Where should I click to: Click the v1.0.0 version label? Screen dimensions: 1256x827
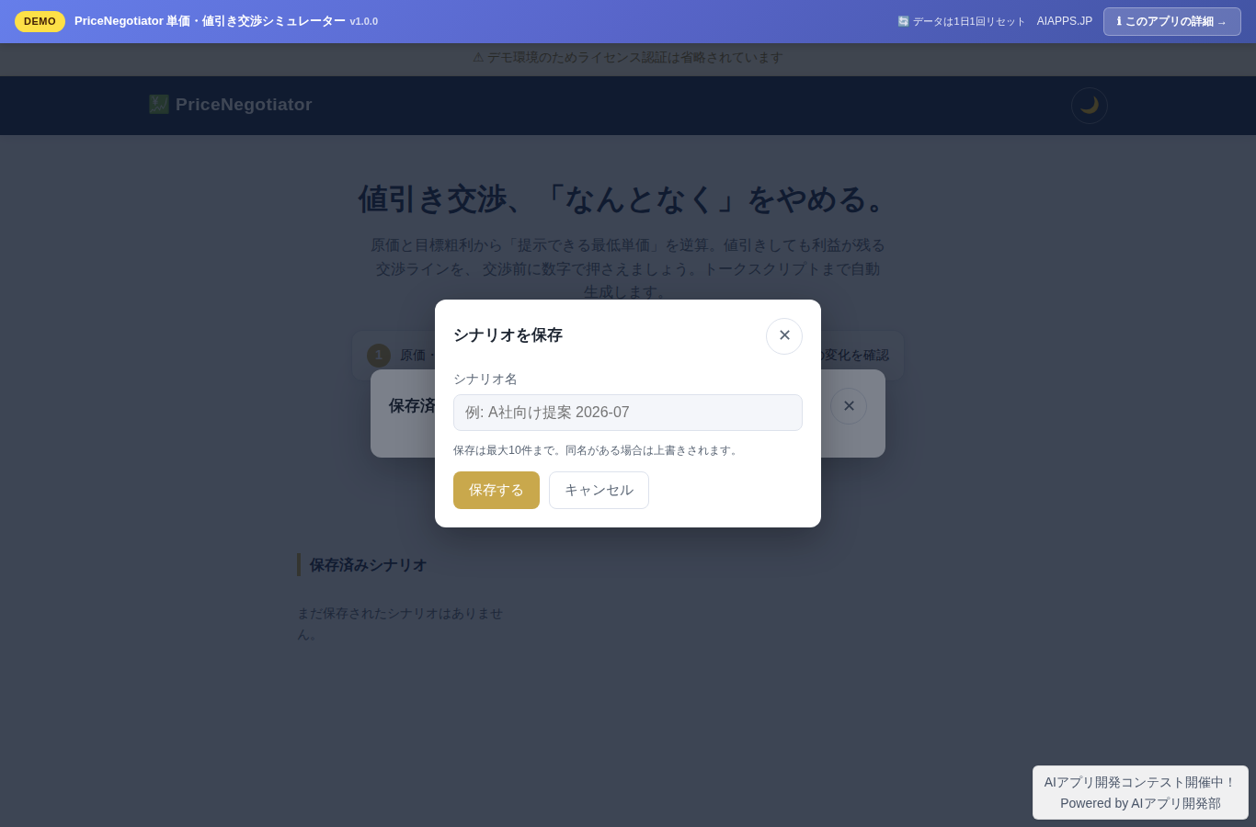364,21
